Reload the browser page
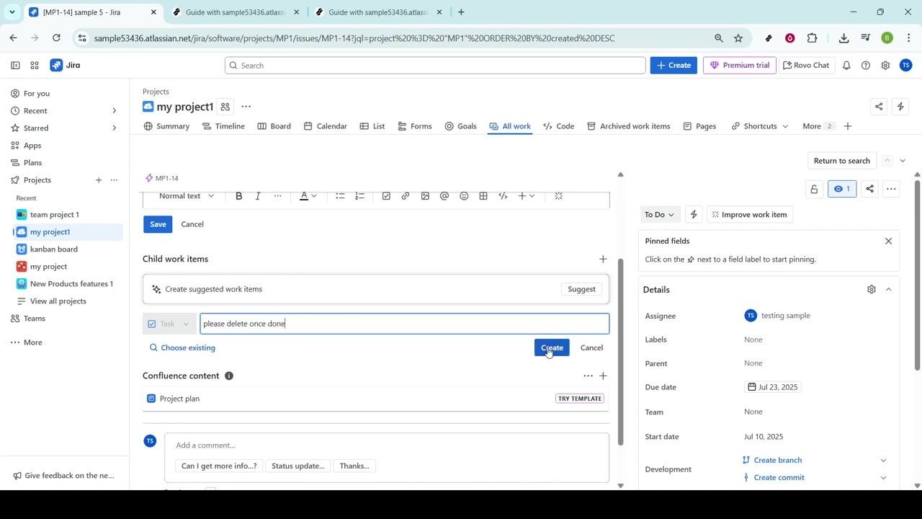This screenshot has height=519, width=922. coord(56,37)
